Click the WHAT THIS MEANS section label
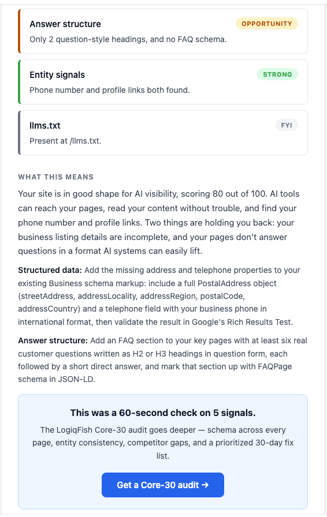The image size is (327, 517). (x=56, y=177)
